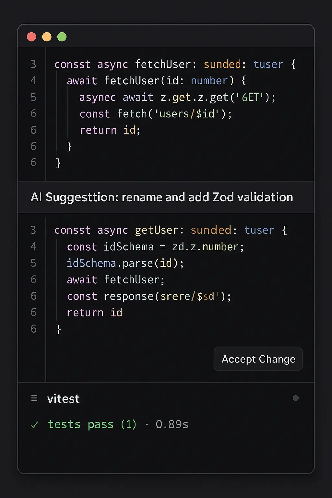Click the red traffic light button

point(31,37)
